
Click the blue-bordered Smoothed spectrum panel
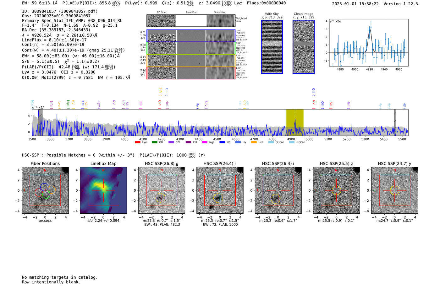point(220,36)
